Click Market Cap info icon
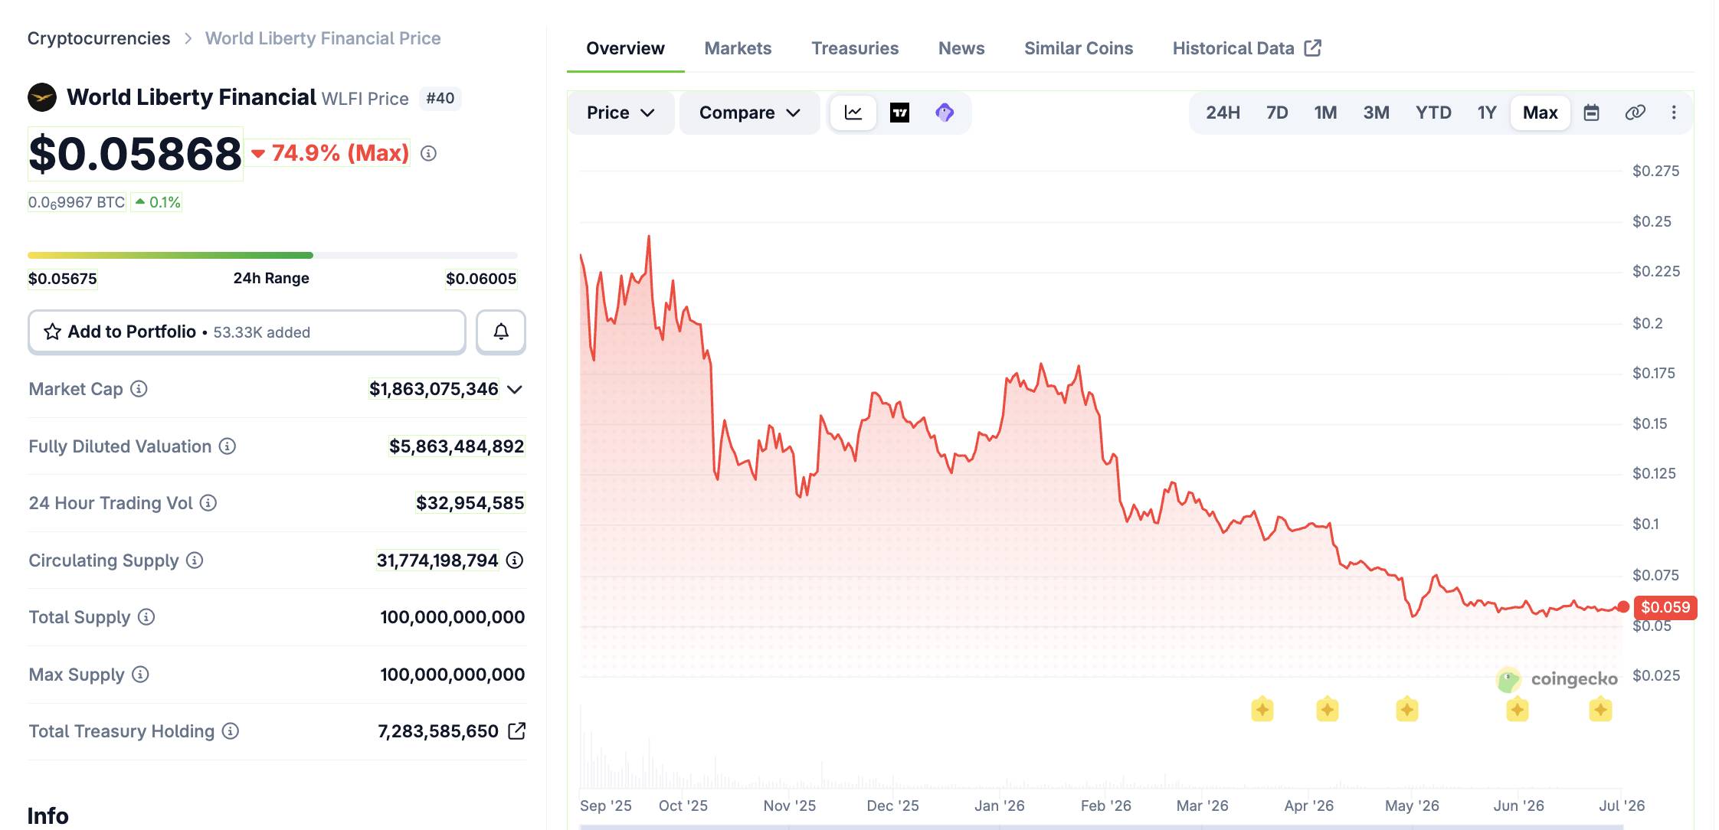Screen dimensions: 1719x830 point(139,389)
